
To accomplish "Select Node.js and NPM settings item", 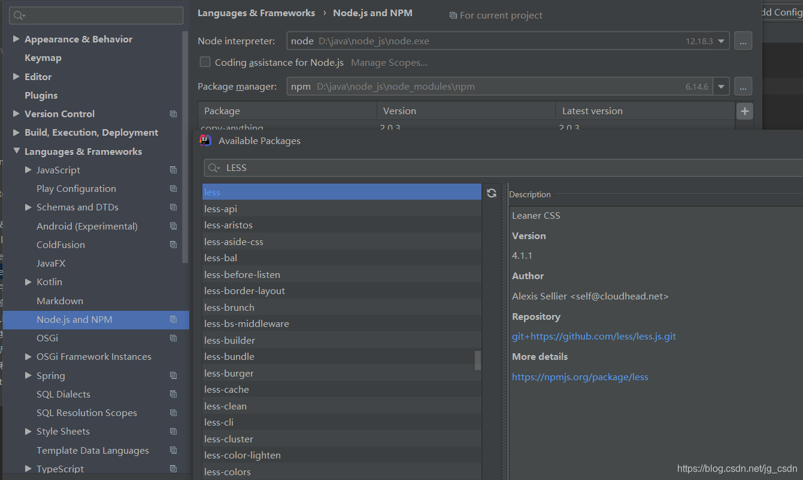I will (96, 320).
